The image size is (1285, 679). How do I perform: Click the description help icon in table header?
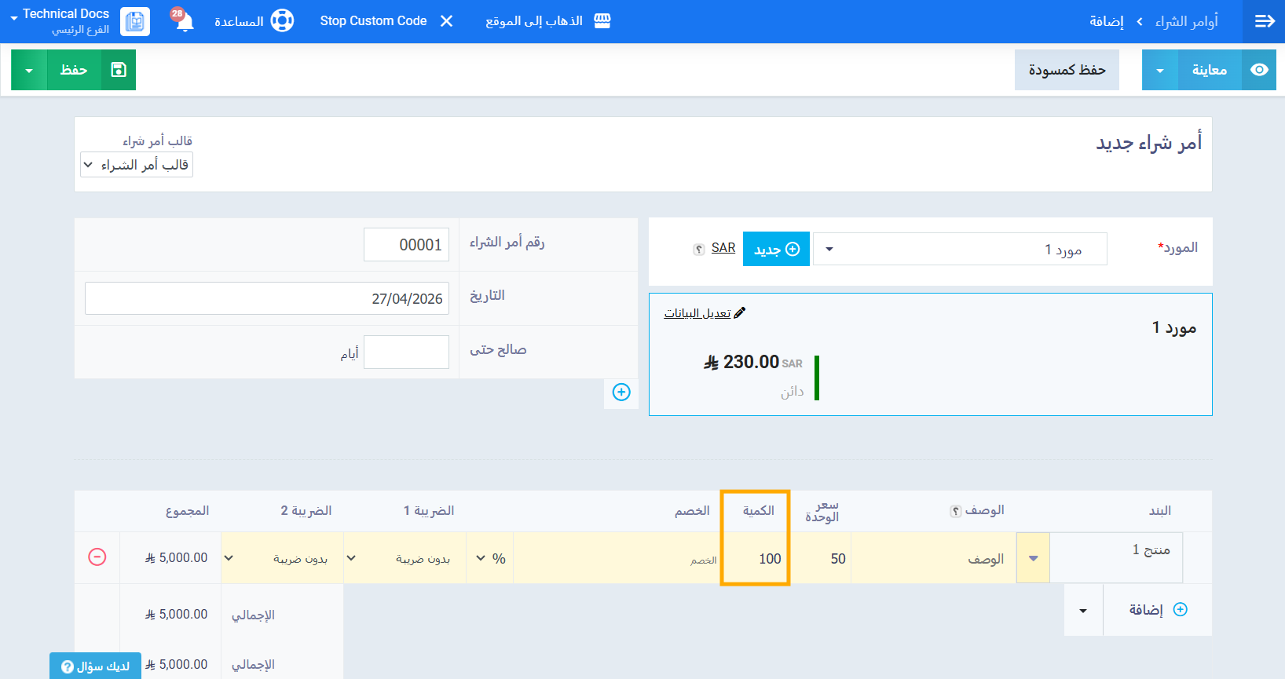pos(955,512)
